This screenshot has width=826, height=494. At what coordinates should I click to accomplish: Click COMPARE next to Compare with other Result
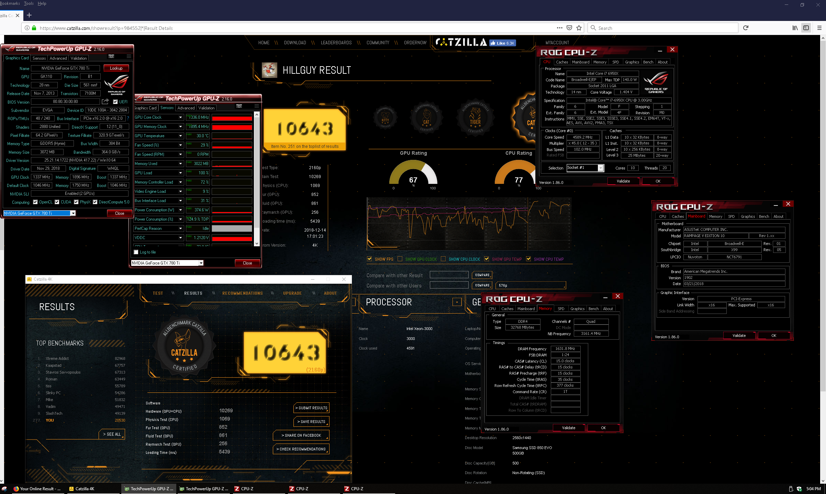(482, 275)
